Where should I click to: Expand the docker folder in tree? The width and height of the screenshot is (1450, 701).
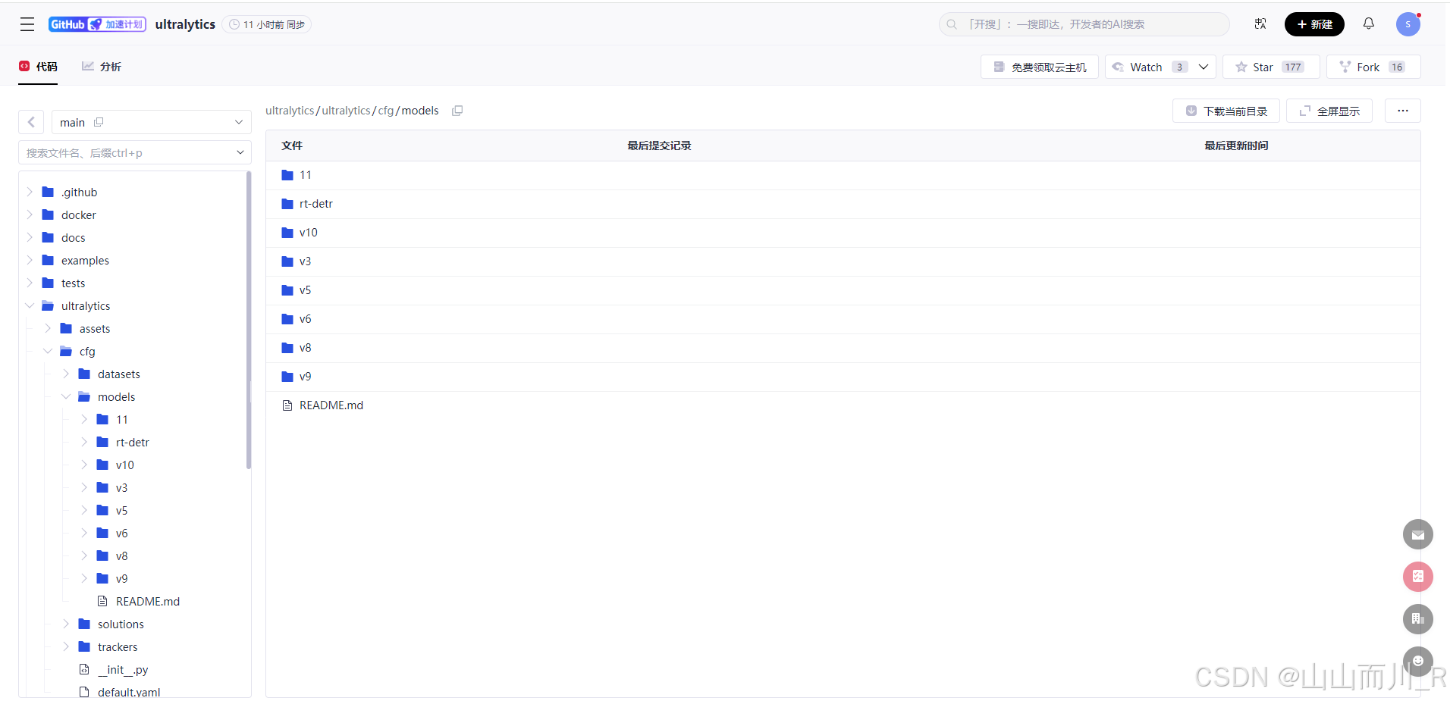coord(30,214)
